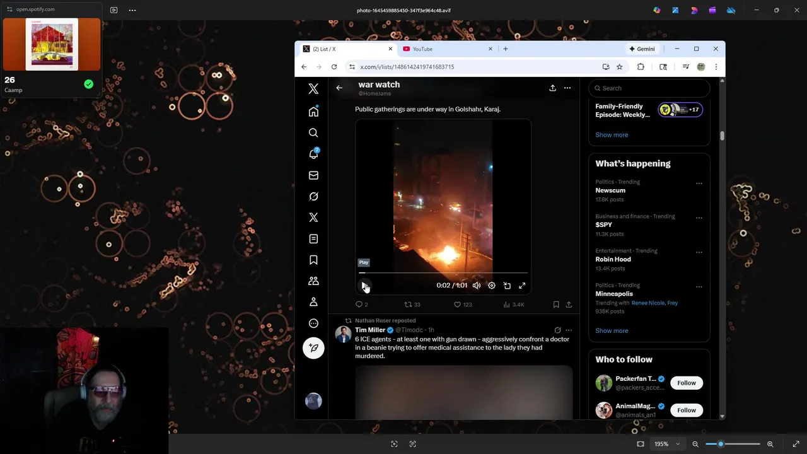Play the Golshahr video
The width and height of the screenshot is (807, 454).
tap(364, 286)
